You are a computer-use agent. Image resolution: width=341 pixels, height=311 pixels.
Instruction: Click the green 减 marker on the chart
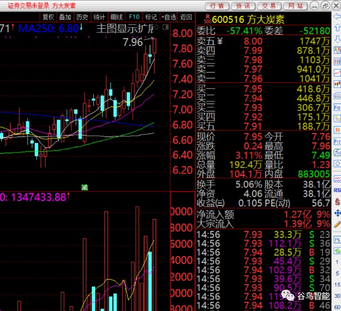tap(85, 187)
